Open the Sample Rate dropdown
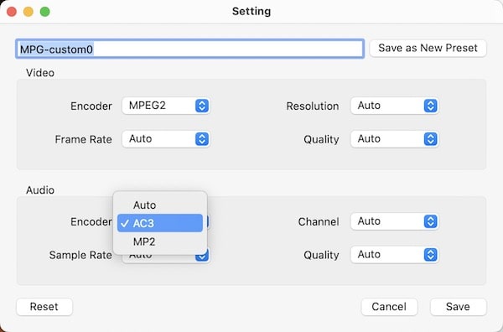Viewport: 503px width, 332px height. 166,257
